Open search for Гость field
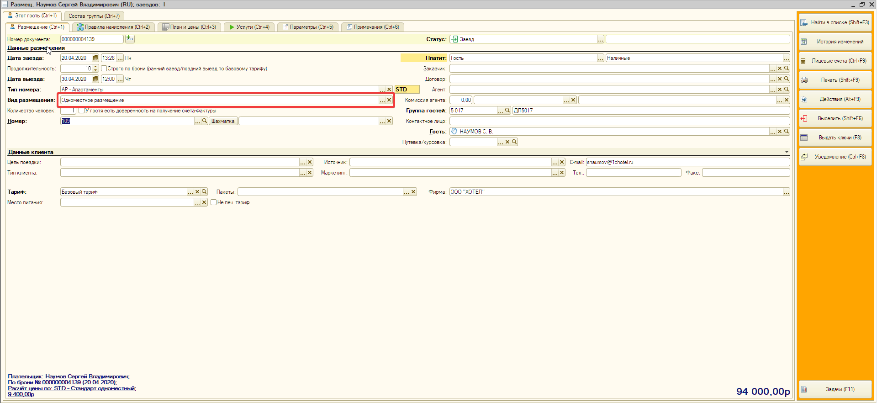The width and height of the screenshot is (877, 403). pos(787,132)
